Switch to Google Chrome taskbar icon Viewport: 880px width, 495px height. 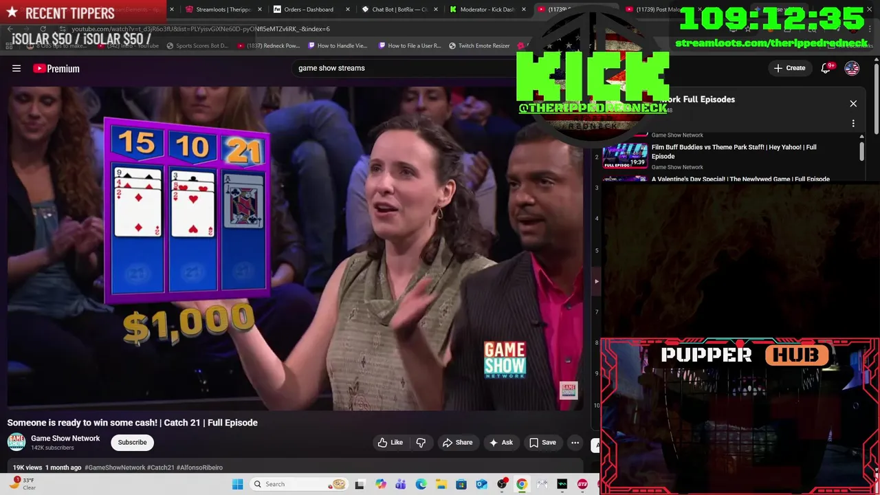[x=522, y=484]
